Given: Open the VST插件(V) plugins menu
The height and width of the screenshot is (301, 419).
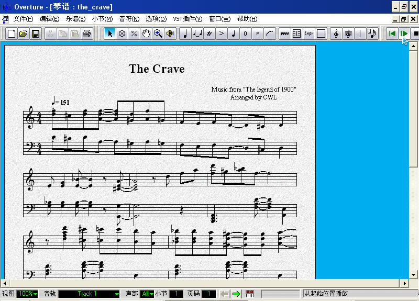Looking at the screenshot, I should (x=188, y=19).
